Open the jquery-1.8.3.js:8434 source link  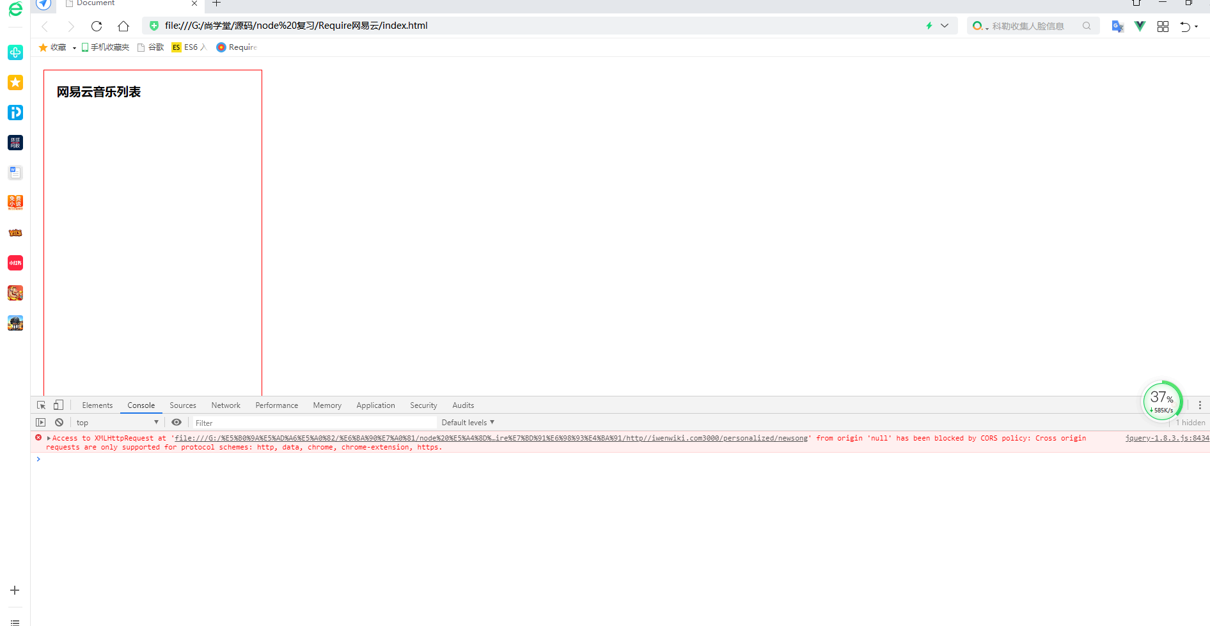click(x=1167, y=439)
